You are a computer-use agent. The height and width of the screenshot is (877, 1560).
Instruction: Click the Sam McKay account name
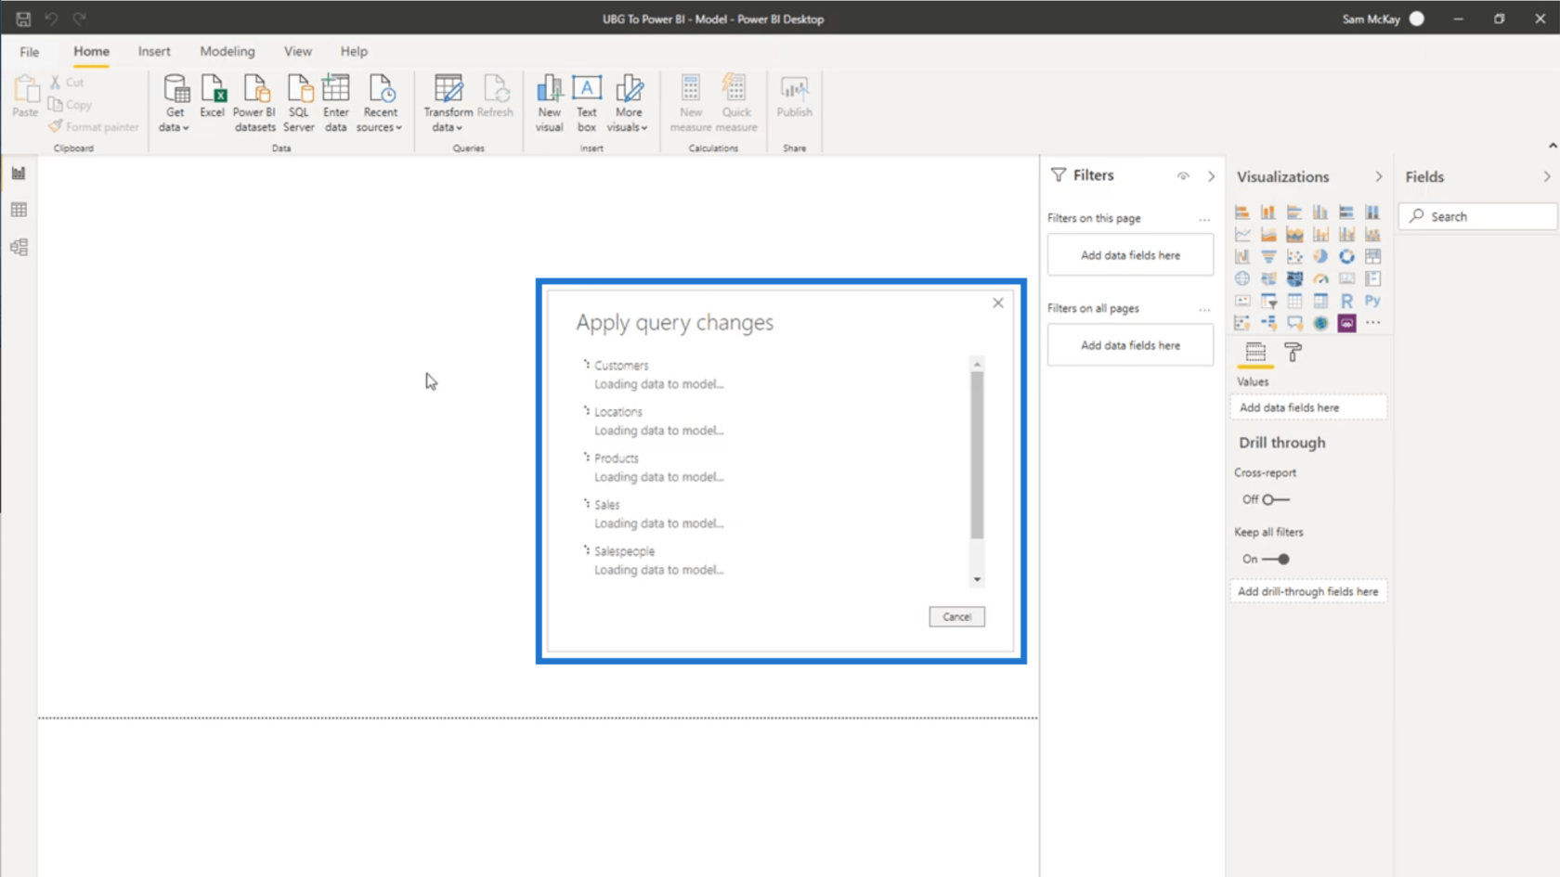[1371, 19]
